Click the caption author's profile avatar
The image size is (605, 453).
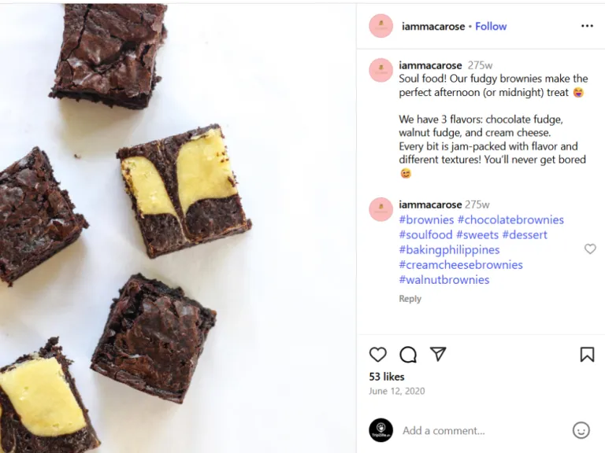(381, 71)
